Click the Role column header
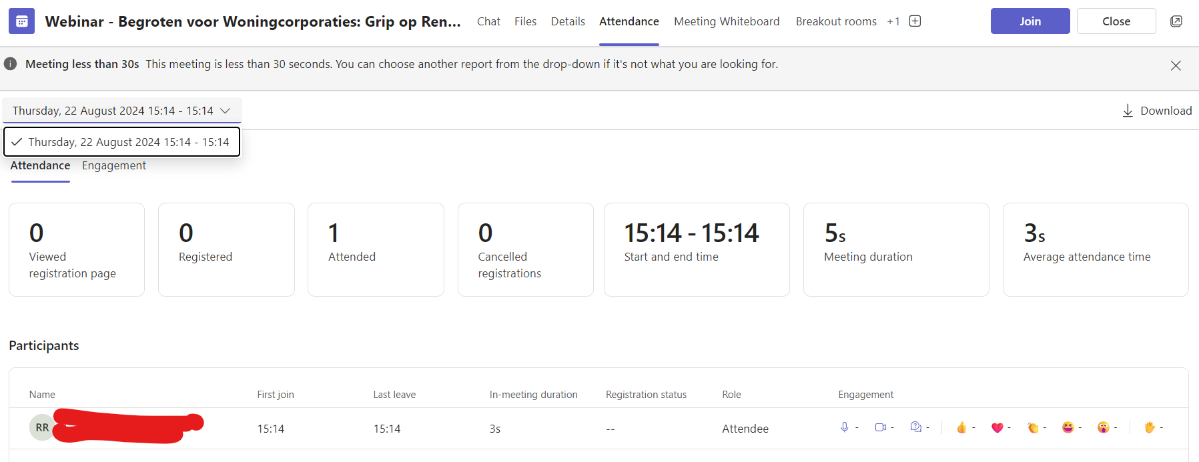The height and width of the screenshot is (462, 1199). [x=731, y=395]
